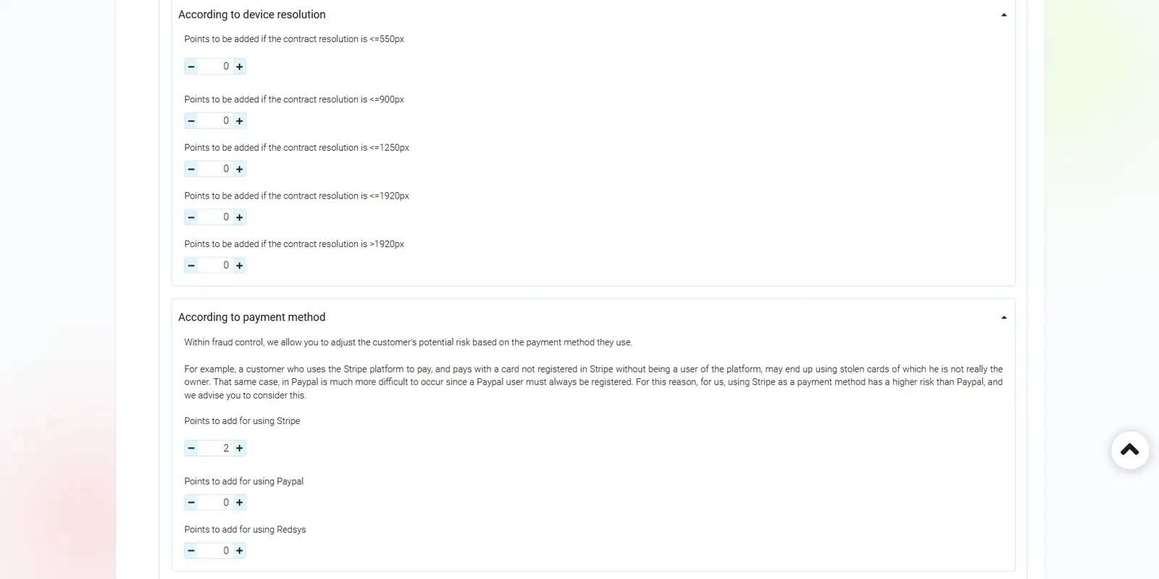This screenshot has width=1159, height=579.
Task: Add a point for using Stripe
Action: [x=240, y=449]
